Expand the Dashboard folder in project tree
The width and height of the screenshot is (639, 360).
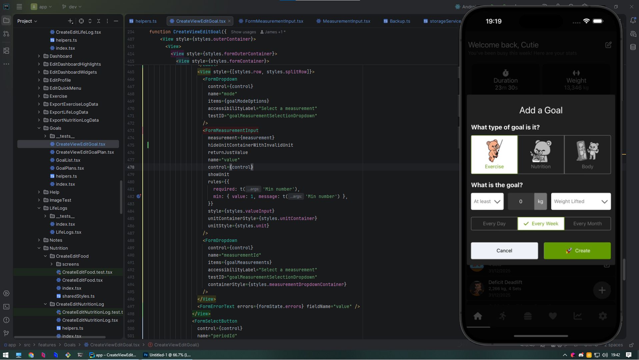pyautogui.click(x=39, y=56)
